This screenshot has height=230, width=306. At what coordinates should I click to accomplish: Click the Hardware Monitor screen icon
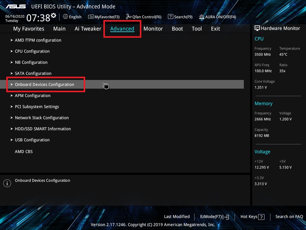(257, 28)
